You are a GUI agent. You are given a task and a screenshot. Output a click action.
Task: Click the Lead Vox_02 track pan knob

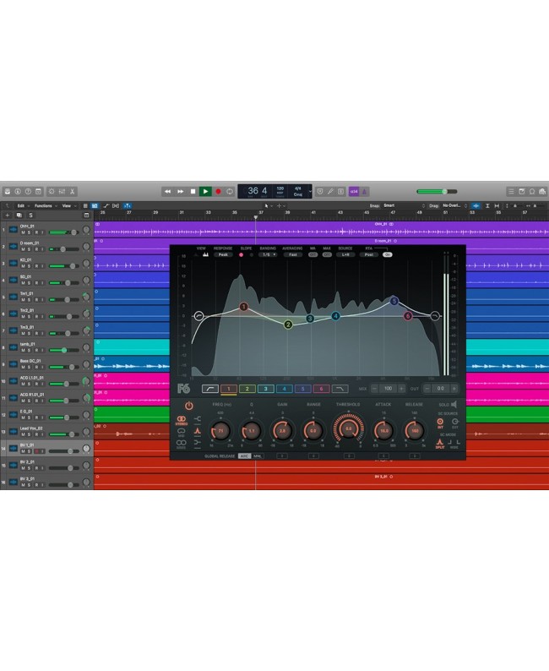(x=86, y=432)
